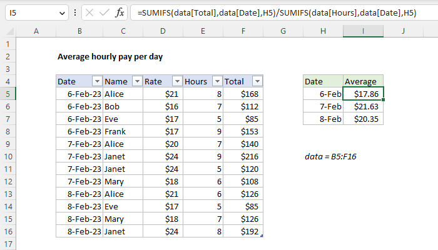Open Name Box dropdown arrow

click(x=62, y=13)
